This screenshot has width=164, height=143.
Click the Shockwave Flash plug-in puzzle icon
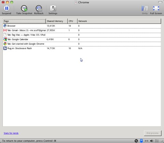[5, 48]
